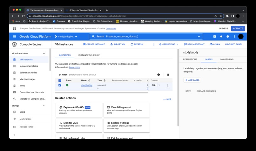Open Help Assistant
256x151 pixels.
click(194, 44)
